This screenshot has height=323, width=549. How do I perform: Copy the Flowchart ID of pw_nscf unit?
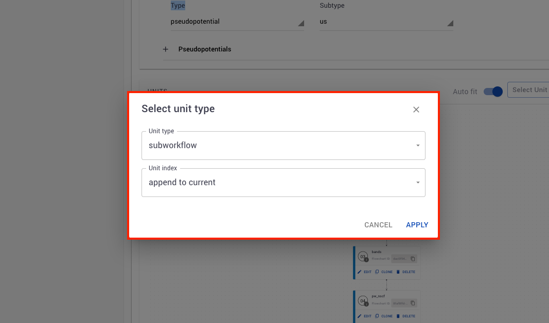point(413,303)
